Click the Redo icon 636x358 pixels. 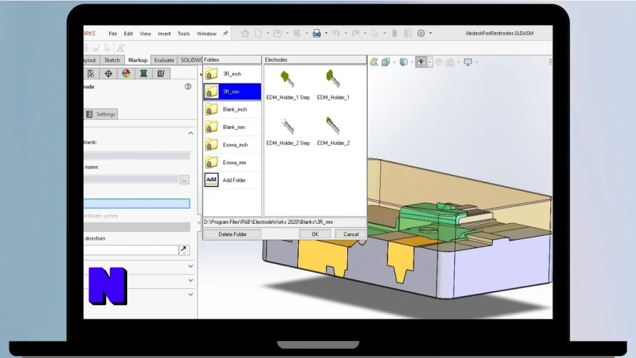tap(356, 34)
